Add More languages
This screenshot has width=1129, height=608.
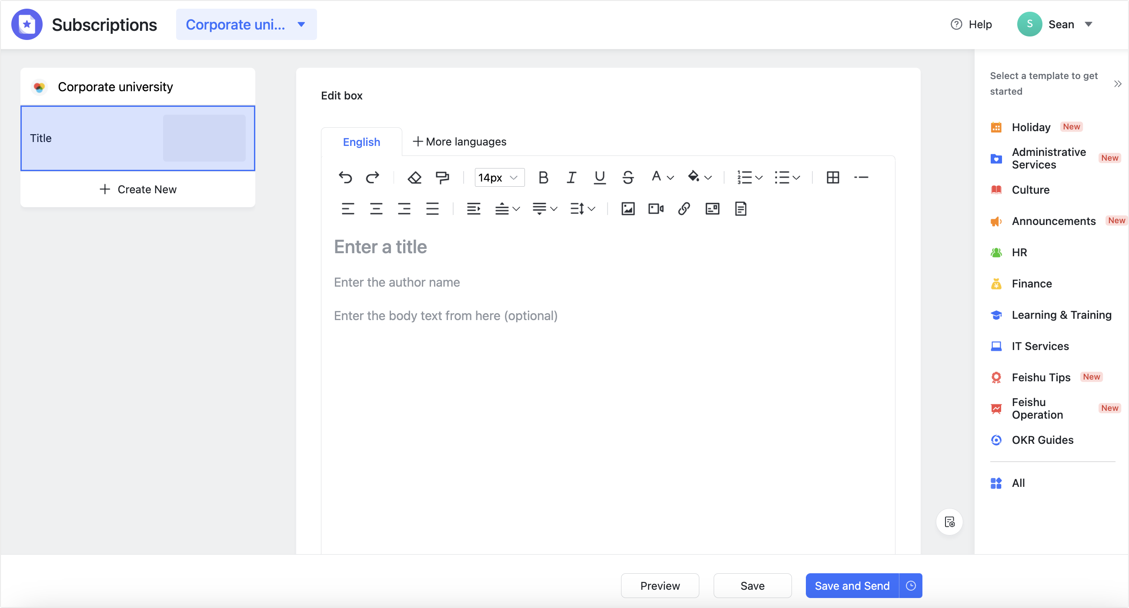point(459,142)
